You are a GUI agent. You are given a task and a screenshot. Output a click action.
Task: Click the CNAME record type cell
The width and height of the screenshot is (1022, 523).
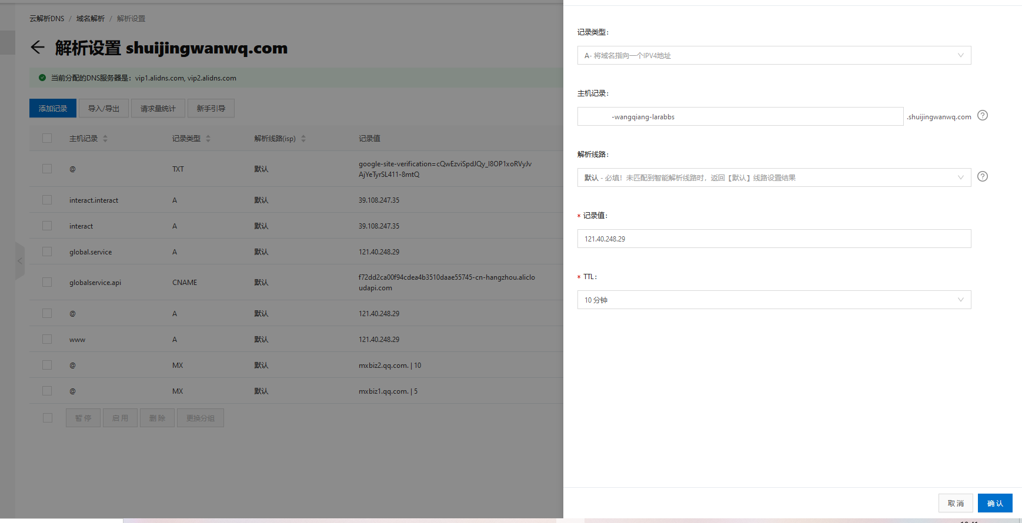pyautogui.click(x=185, y=283)
